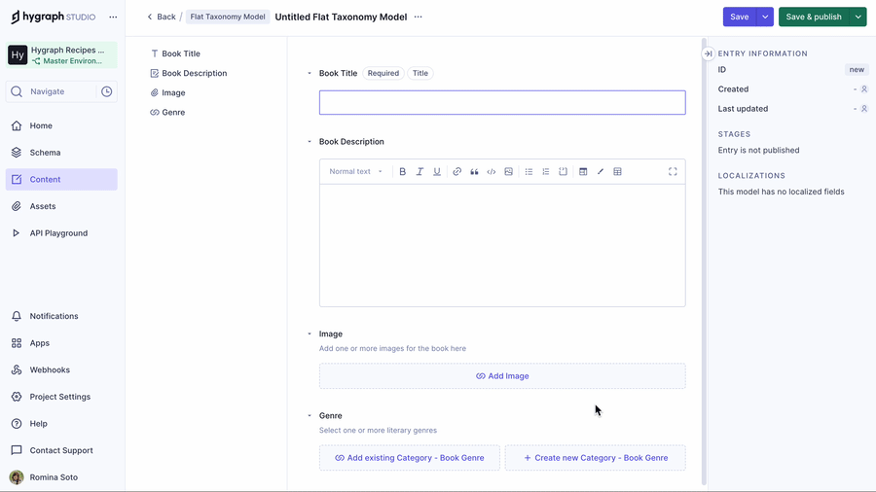The width and height of the screenshot is (876, 492).
Task: Jump to Book Description in field list
Action: point(189,73)
